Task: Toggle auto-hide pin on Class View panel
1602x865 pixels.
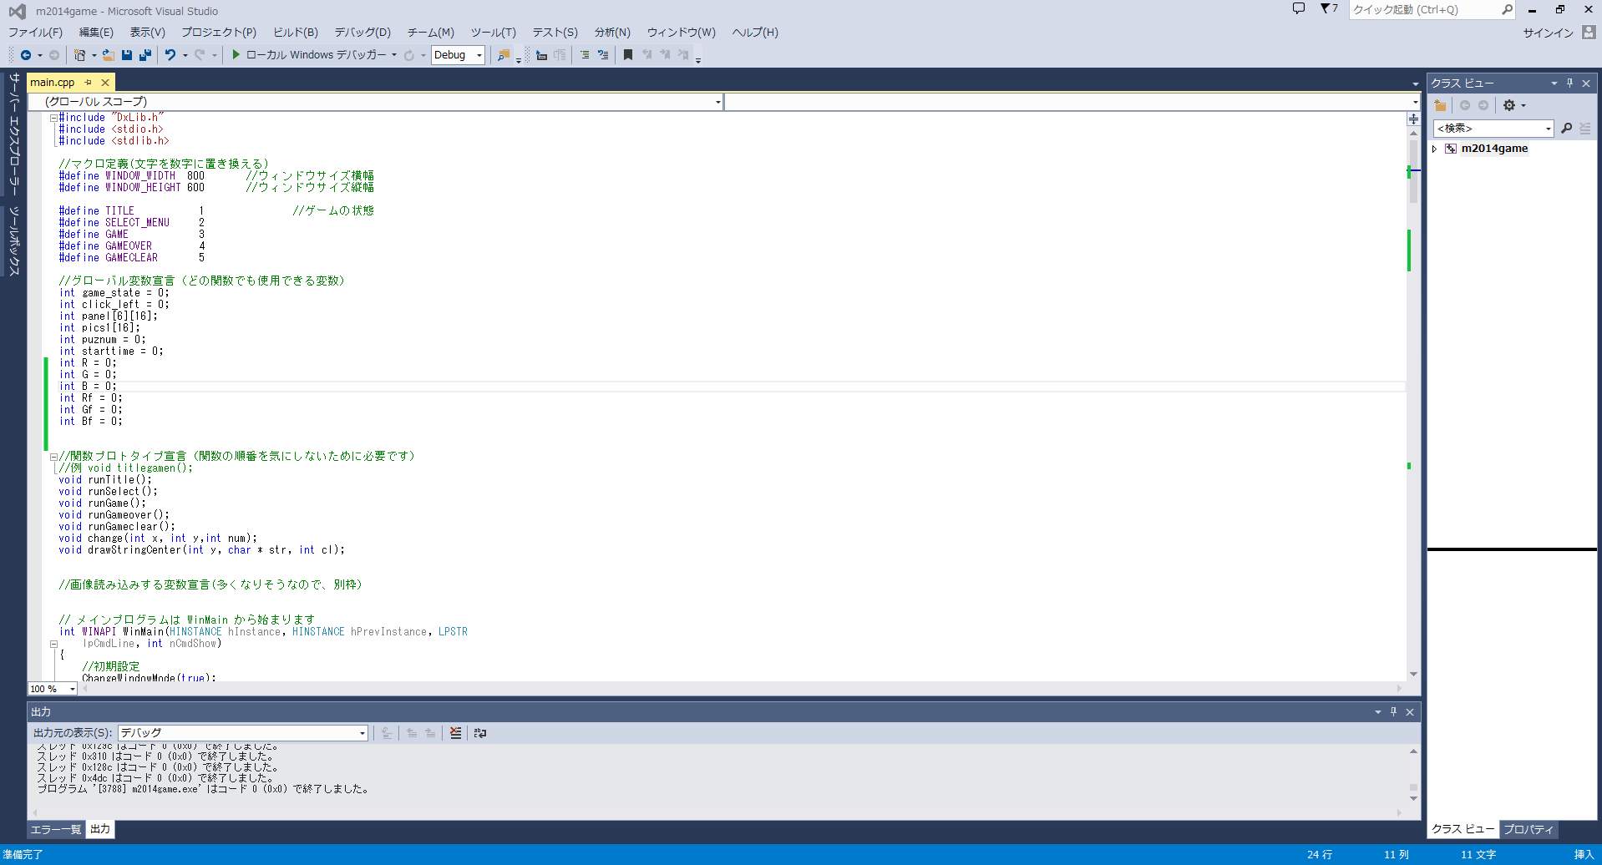Action: click(x=1569, y=83)
